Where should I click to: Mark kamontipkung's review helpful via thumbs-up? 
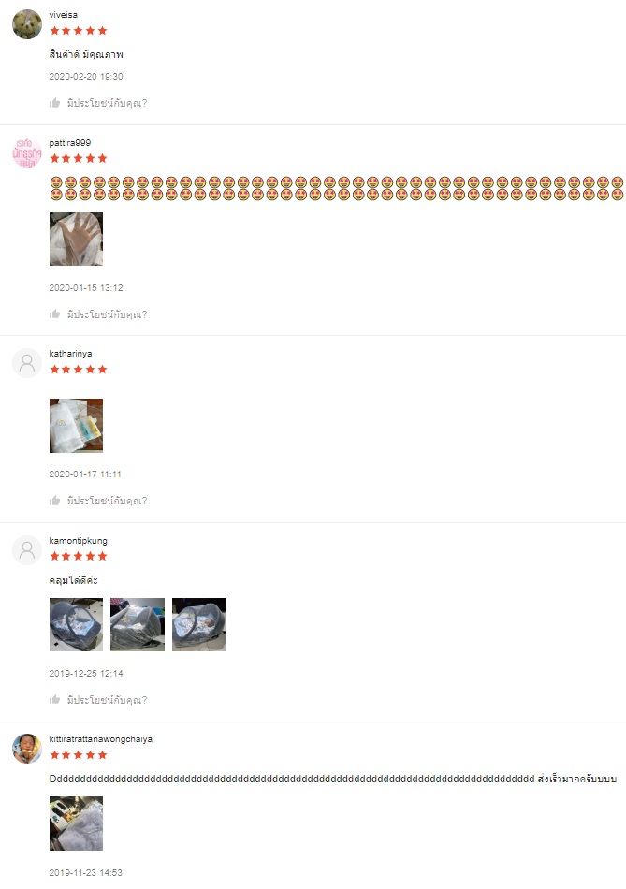click(x=55, y=699)
